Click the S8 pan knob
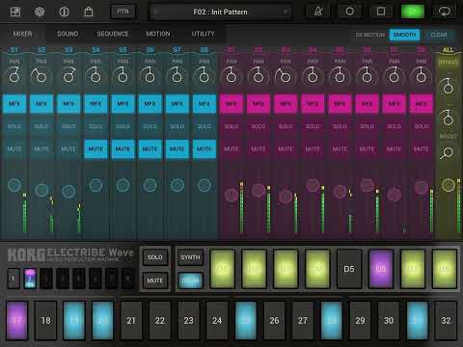Image resolution: width=463 pixels, height=347 pixels. point(204,76)
